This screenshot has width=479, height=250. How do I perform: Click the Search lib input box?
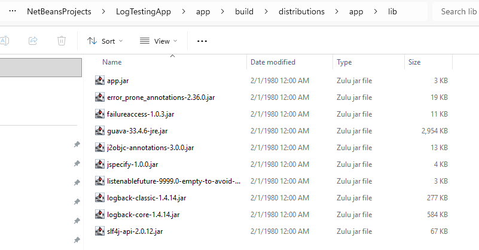(x=457, y=11)
